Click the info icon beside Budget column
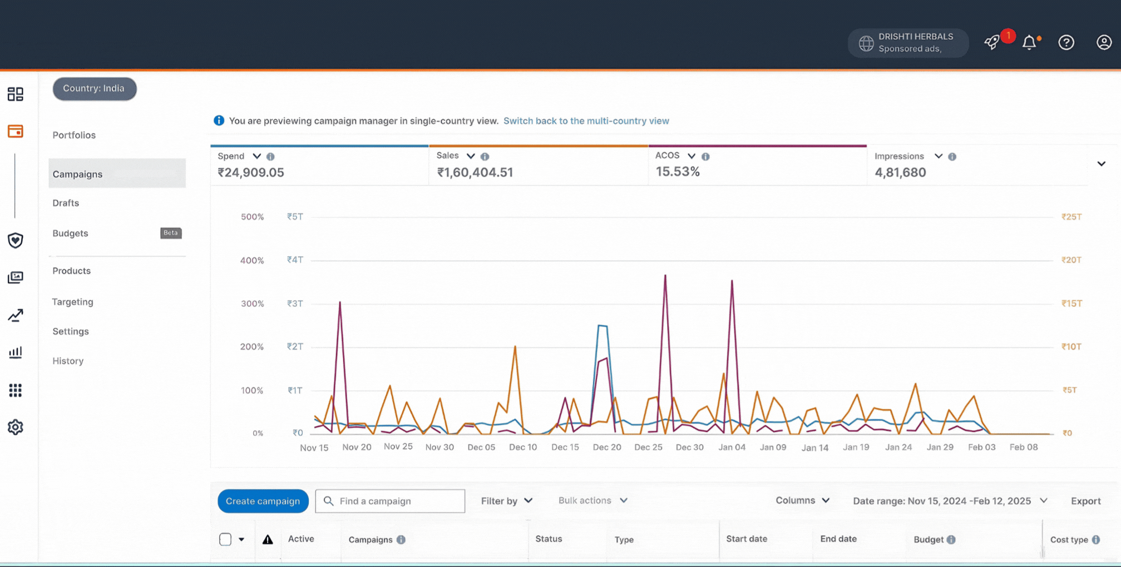The image size is (1121, 567). coord(951,540)
